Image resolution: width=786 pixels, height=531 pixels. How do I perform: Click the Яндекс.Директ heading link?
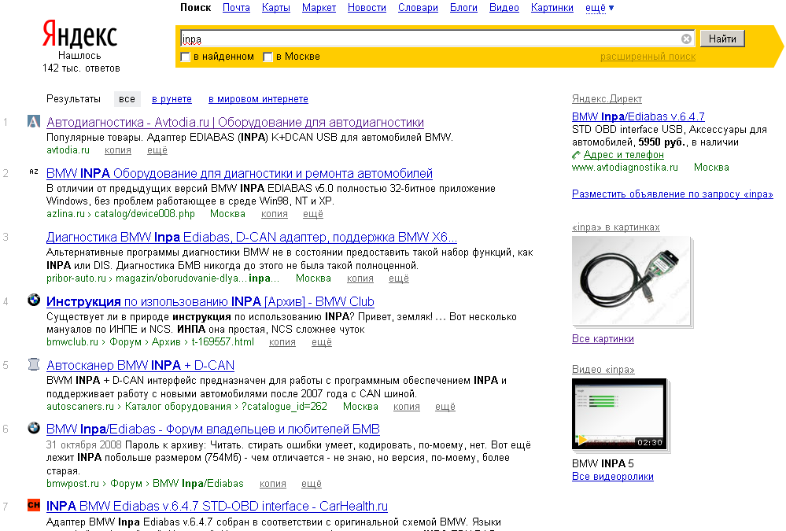607,99
